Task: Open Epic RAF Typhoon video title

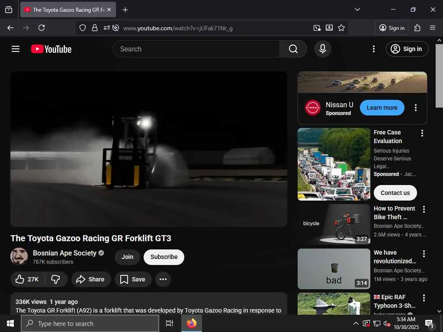Action: tap(395, 301)
